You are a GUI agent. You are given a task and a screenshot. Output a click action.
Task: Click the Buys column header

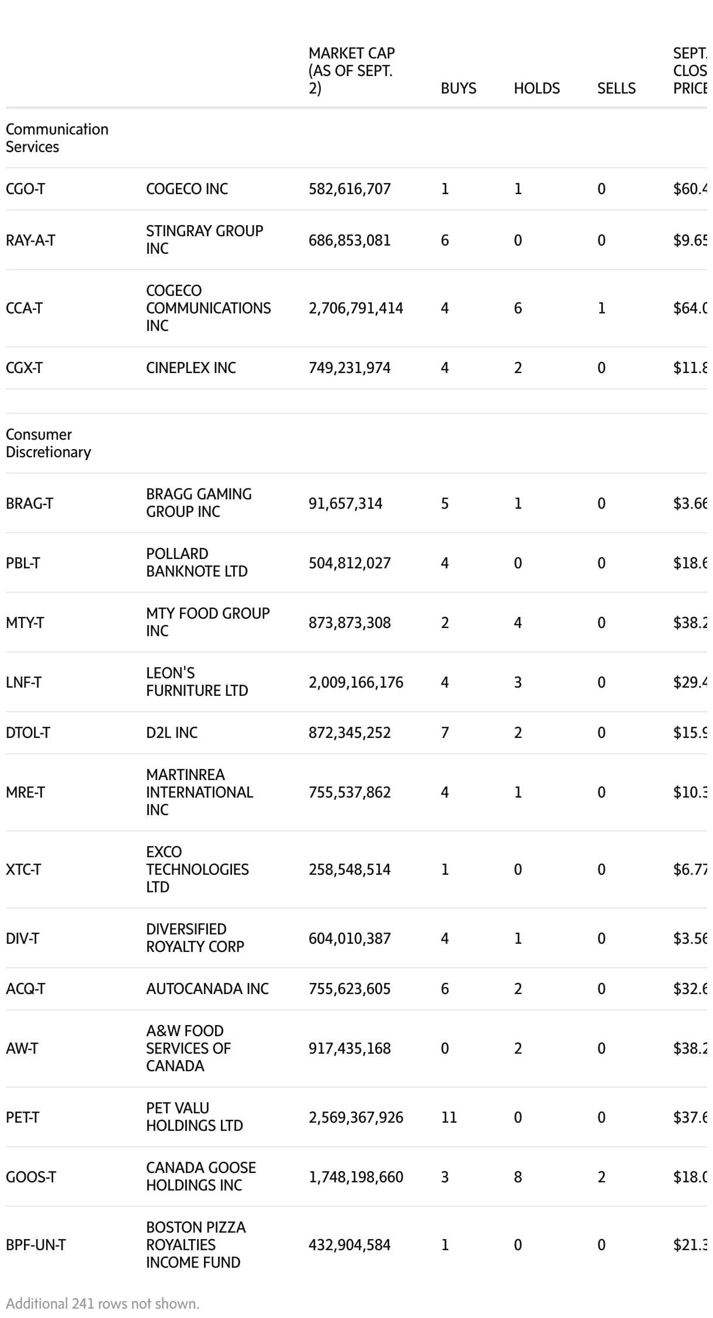tap(458, 88)
